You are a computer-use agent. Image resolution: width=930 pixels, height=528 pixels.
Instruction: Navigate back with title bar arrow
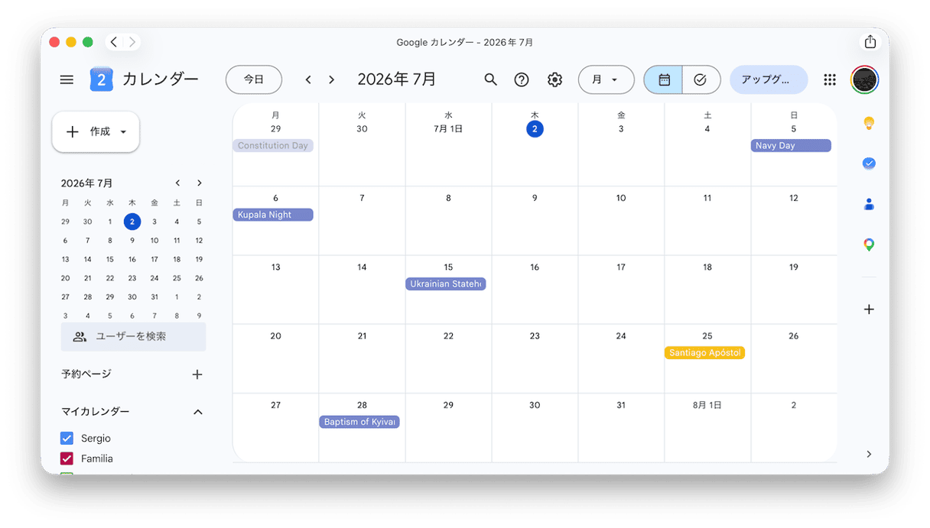114,42
